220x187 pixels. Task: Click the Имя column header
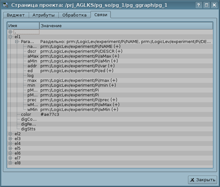pyautogui.click(x=23, y=26)
